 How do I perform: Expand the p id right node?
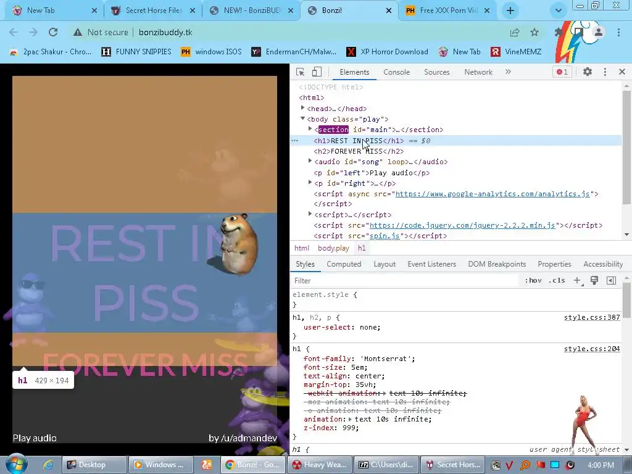(310, 182)
